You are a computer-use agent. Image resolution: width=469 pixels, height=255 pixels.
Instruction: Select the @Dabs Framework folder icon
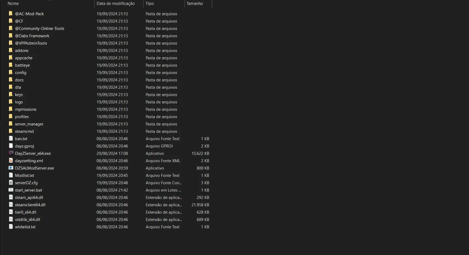11,36
